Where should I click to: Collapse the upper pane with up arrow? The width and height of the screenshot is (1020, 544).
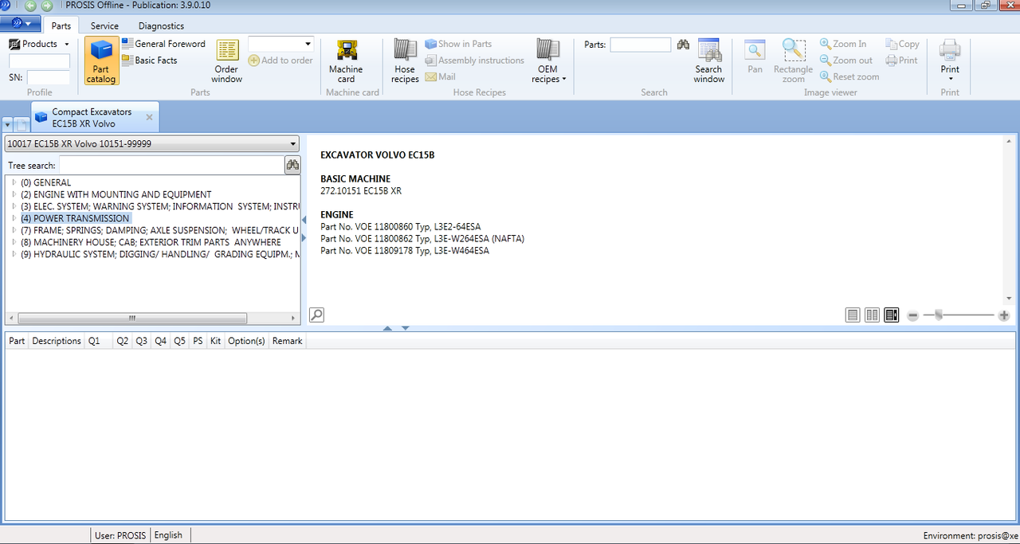point(387,328)
